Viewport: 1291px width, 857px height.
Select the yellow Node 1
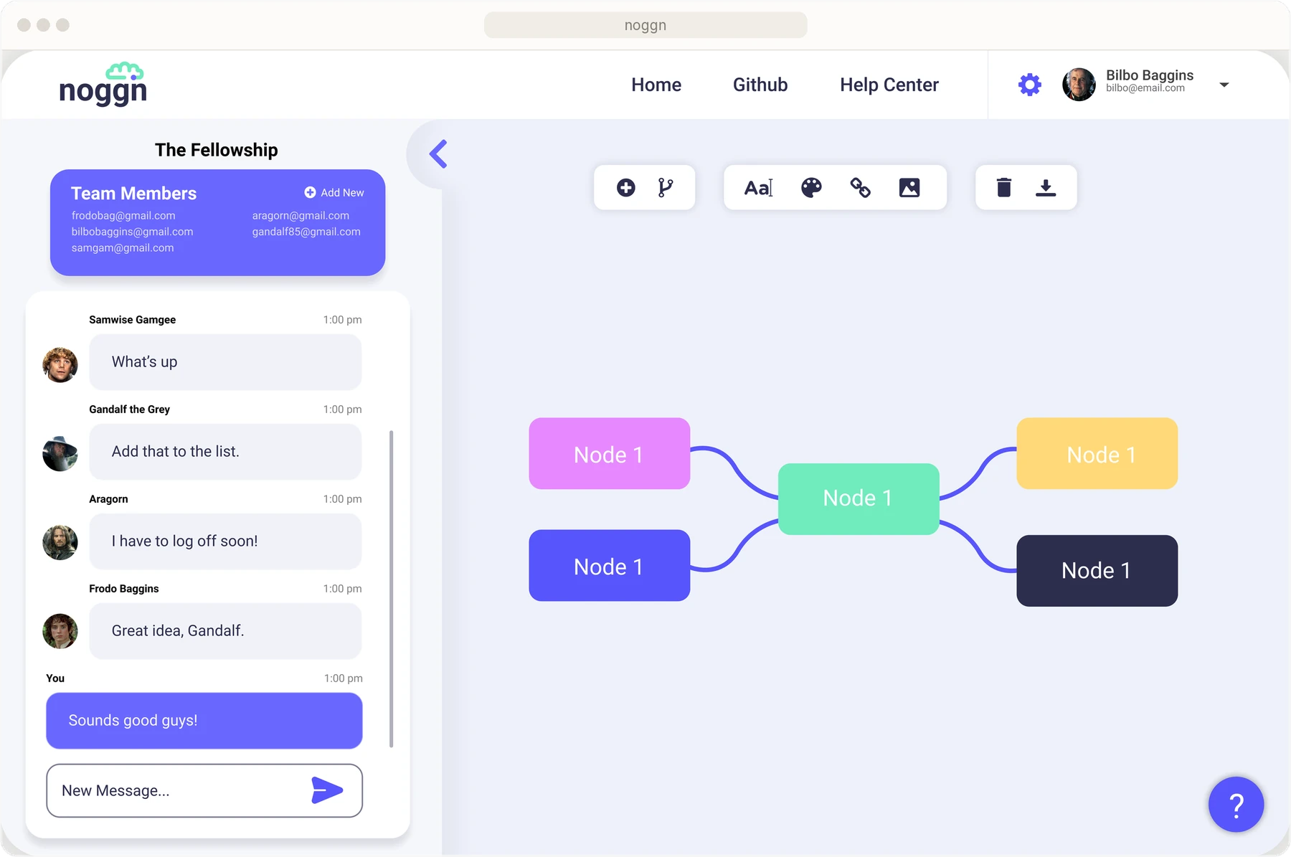coord(1097,454)
